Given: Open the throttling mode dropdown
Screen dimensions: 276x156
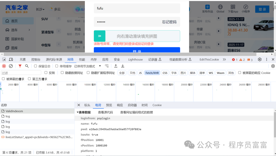Looking at the screenshot, I should (88, 66).
